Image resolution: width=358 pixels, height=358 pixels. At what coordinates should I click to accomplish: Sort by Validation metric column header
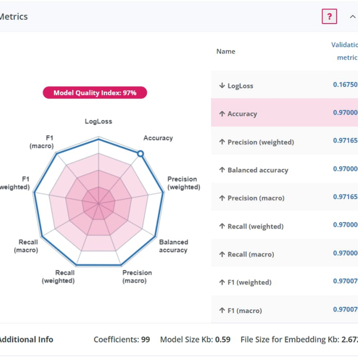[344, 51]
